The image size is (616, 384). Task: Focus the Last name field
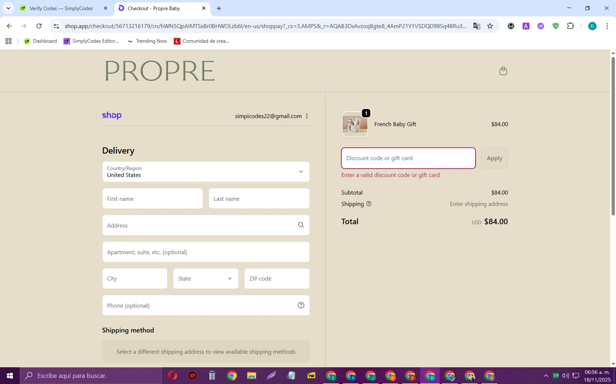pos(259,199)
